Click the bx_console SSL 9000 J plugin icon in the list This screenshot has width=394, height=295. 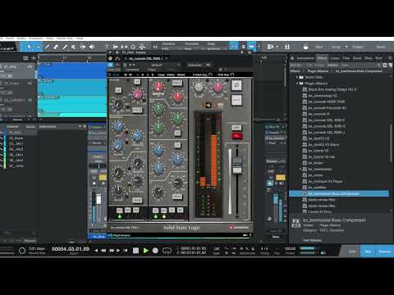click(x=305, y=132)
